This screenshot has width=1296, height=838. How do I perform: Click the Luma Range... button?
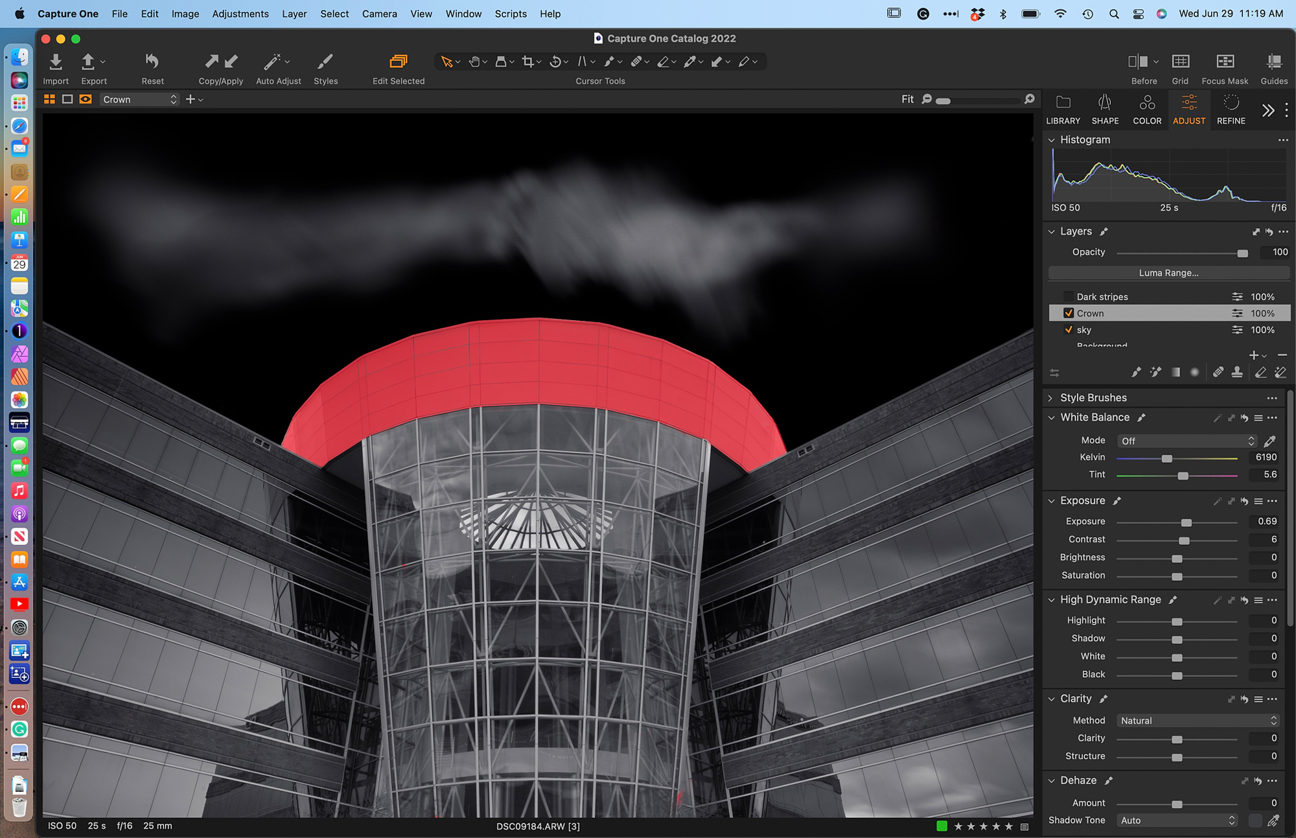1168,273
